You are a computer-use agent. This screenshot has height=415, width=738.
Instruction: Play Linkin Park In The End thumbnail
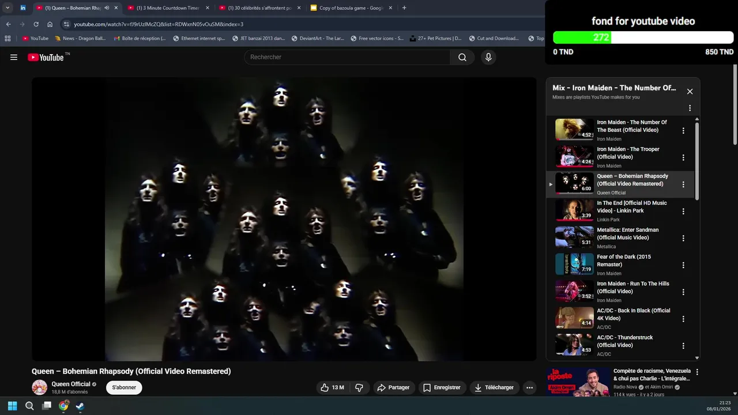pyautogui.click(x=574, y=210)
